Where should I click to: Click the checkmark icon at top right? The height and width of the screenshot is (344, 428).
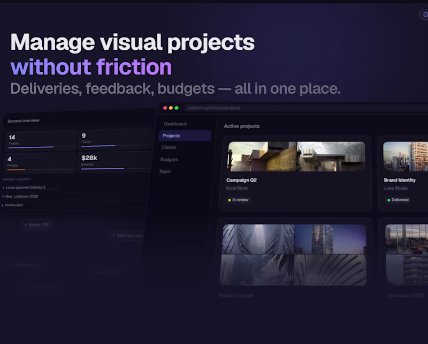pyautogui.click(x=425, y=14)
